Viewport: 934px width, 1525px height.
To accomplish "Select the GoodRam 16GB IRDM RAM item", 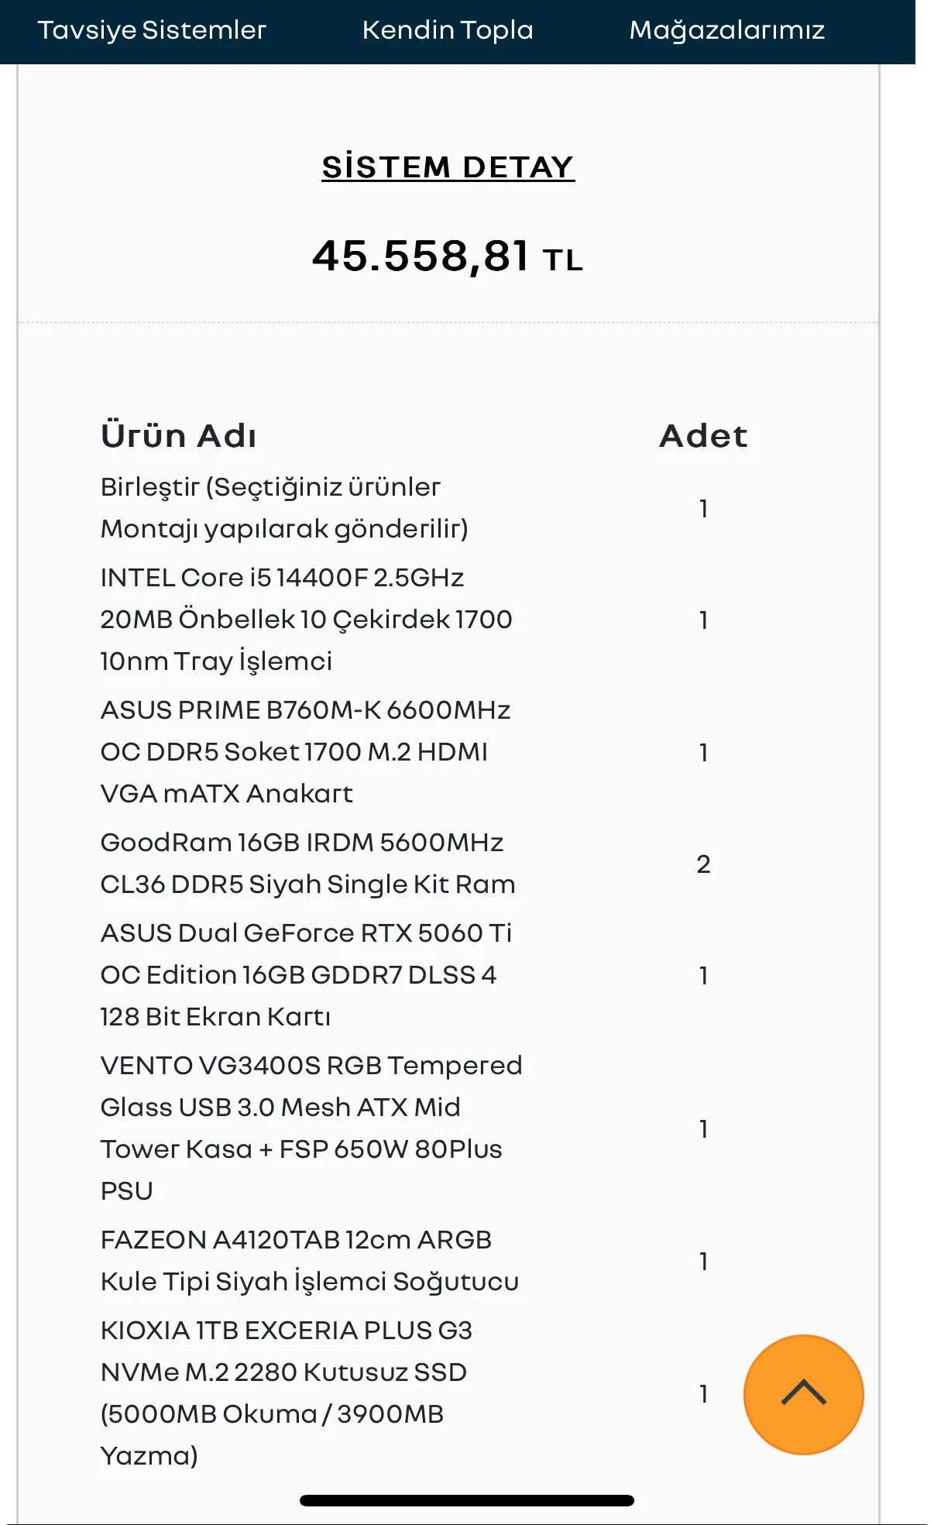I will (307, 864).
